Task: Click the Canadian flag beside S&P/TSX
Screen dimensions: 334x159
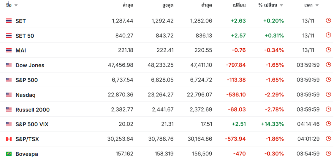Action: click(9, 139)
